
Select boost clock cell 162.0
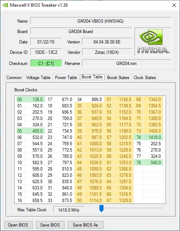point(35,106)
